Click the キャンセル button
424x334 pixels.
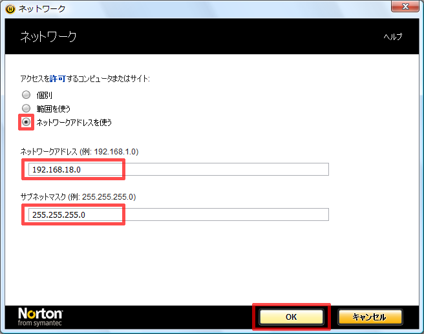click(370, 317)
